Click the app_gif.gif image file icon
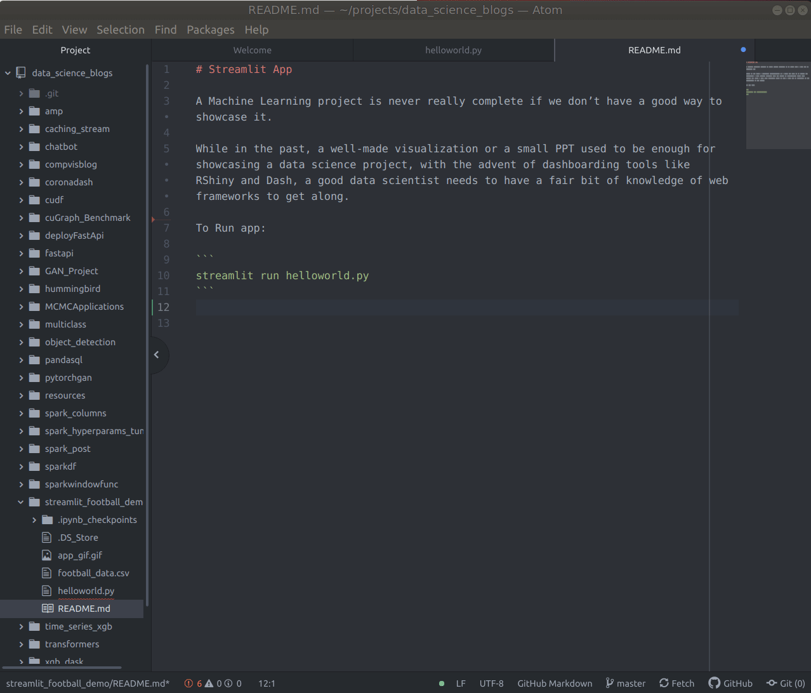The height and width of the screenshot is (693, 811). click(46, 555)
